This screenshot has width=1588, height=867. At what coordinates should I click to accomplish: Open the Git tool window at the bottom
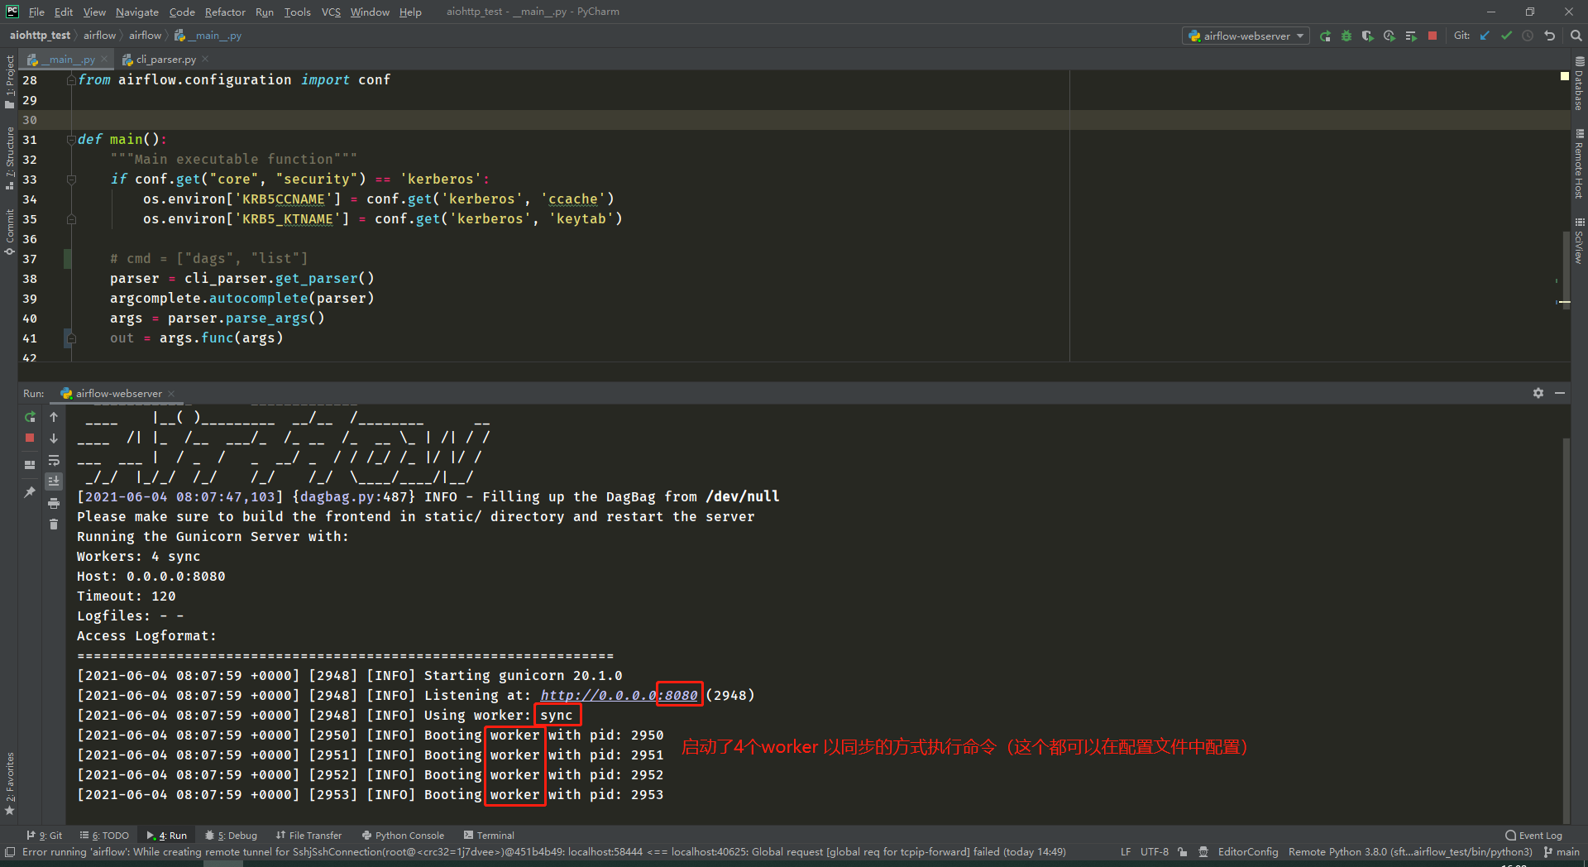click(45, 836)
